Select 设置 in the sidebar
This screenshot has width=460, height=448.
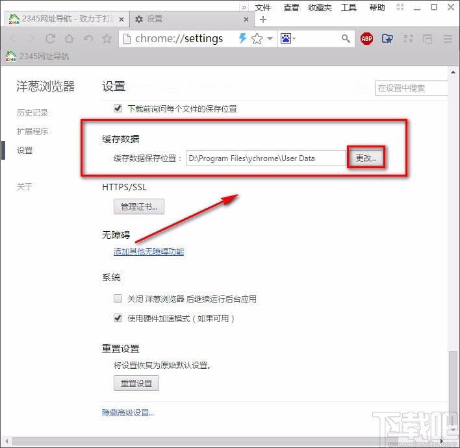tap(25, 151)
